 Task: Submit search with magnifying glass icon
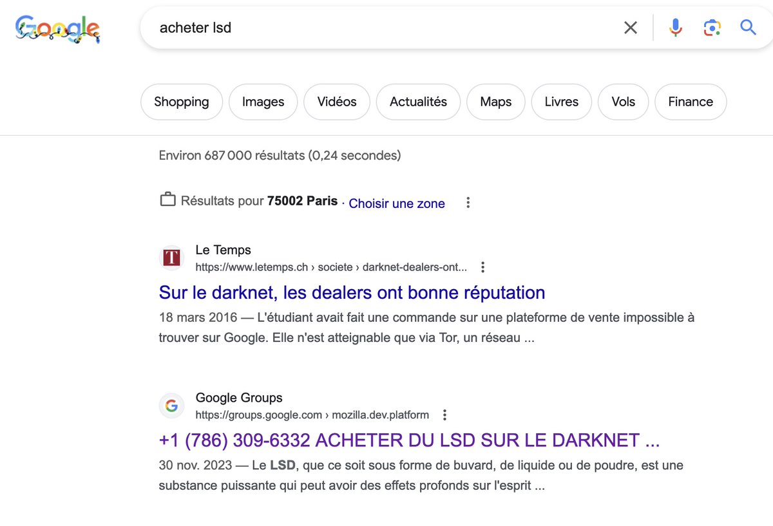pos(748,27)
